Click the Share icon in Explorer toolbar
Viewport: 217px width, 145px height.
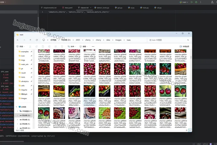pos(56,47)
